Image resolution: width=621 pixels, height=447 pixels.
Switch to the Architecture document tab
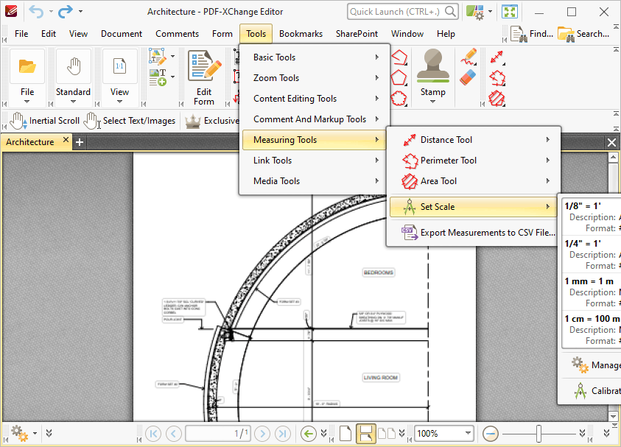click(x=31, y=140)
